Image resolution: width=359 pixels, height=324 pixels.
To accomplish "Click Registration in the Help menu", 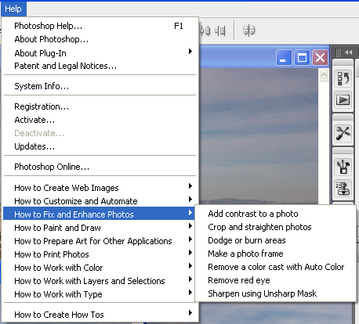I will click(x=100, y=106).
